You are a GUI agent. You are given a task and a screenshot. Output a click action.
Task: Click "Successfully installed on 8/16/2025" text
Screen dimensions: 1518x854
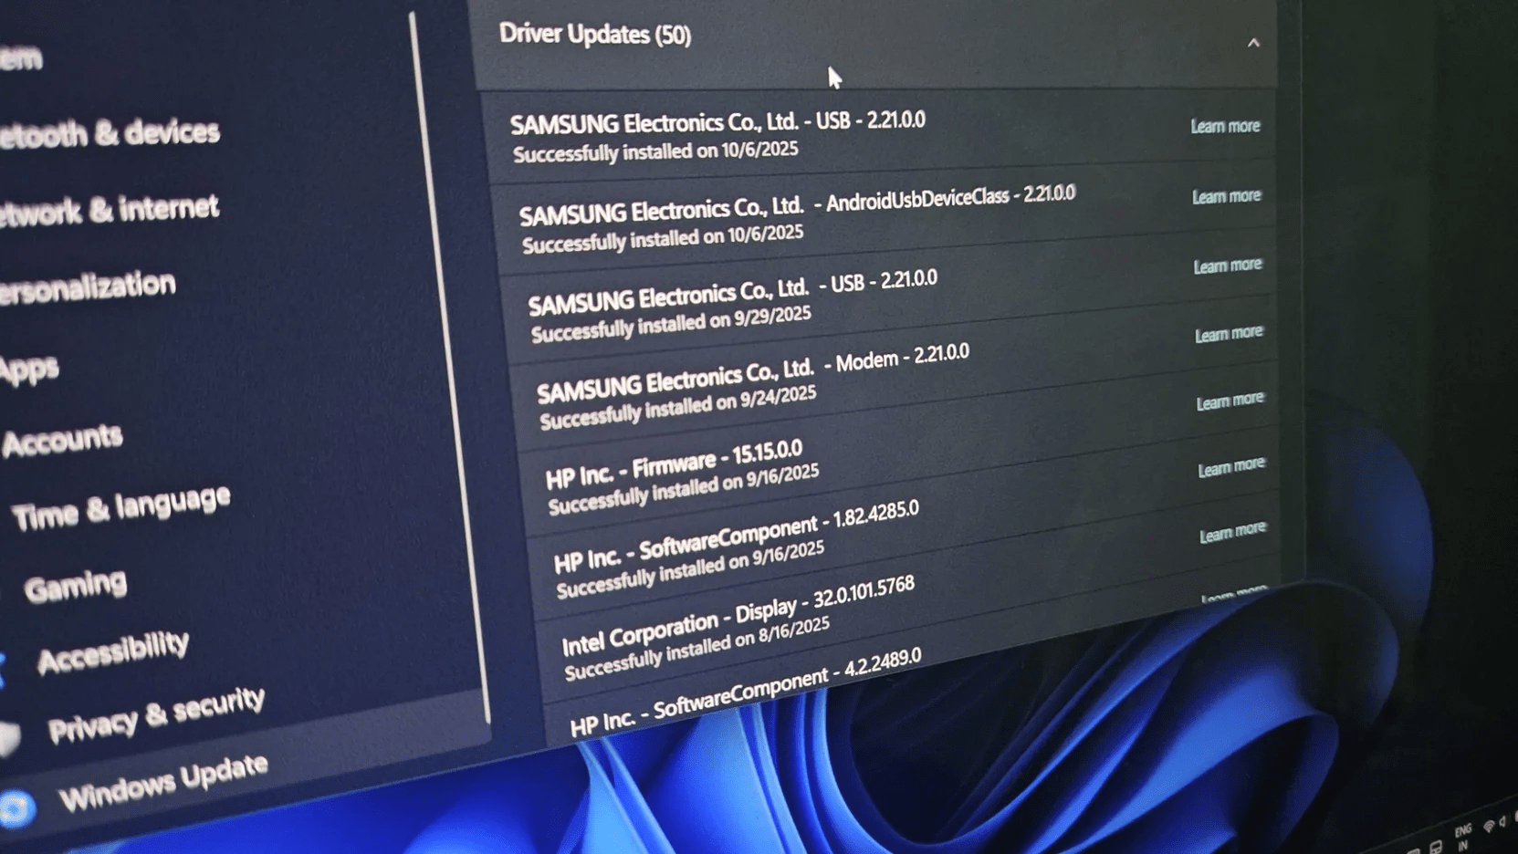tap(697, 648)
